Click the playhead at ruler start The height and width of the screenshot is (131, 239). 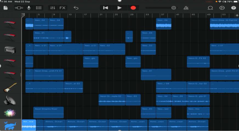coord(23,15)
